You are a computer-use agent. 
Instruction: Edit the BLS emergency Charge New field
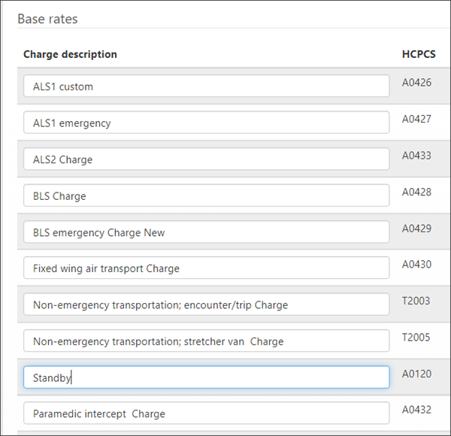click(x=206, y=232)
